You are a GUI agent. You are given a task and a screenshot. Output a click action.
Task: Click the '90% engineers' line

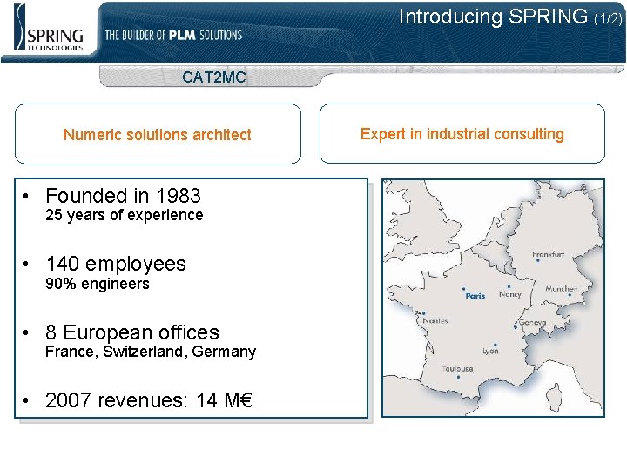[98, 284]
